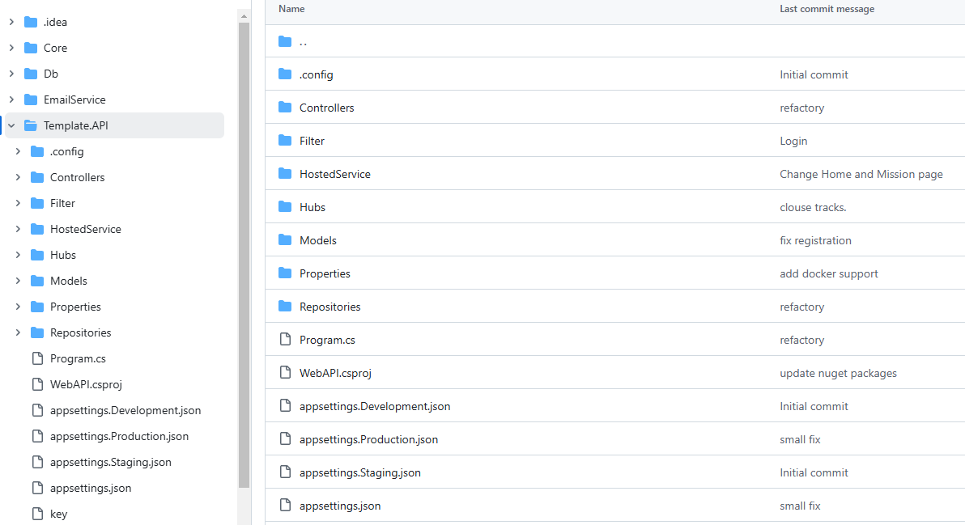Select appsettings.Staging.json in the sidebar tree
This screenshot has height=525, width=965.
pos(110,462)
